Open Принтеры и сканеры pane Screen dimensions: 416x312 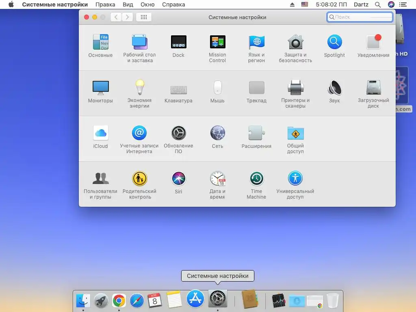295,94
